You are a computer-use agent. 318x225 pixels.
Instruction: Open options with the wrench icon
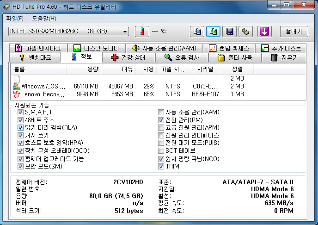(x=245, y=31)
